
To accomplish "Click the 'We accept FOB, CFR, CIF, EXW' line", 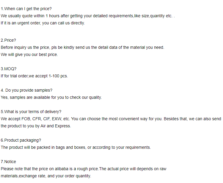I will tap(111, 119).
